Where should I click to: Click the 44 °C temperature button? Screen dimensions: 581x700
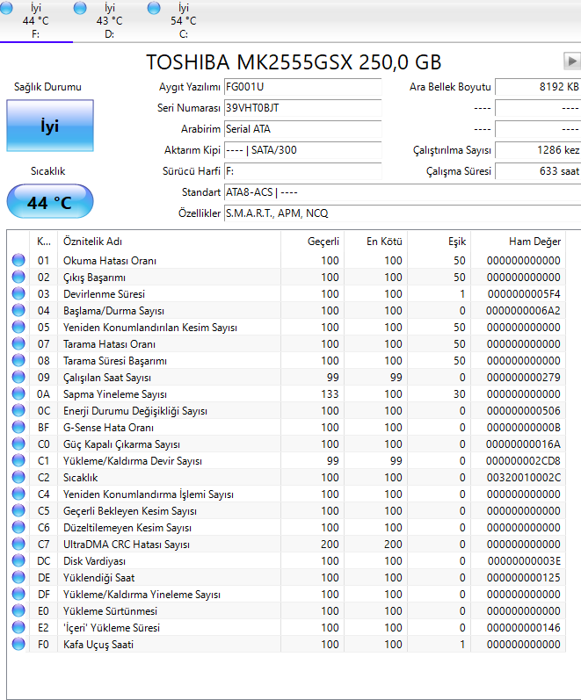(x=50, y=202)
